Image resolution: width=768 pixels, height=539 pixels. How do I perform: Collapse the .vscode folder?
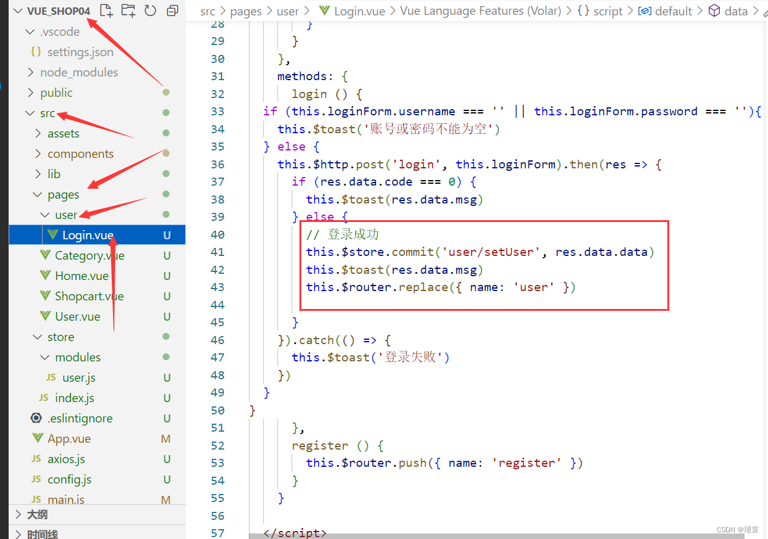tap(30, 31)
